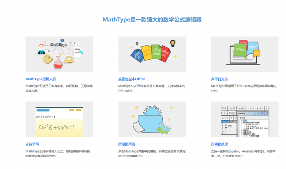The image size is (286, 169).
Task: Click the description mentioning 教育教学、科研机构
Action: [59, 88]
